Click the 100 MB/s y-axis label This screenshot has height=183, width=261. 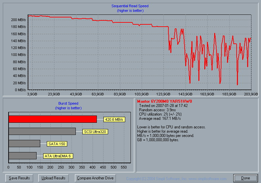click(x=18, y=55)
